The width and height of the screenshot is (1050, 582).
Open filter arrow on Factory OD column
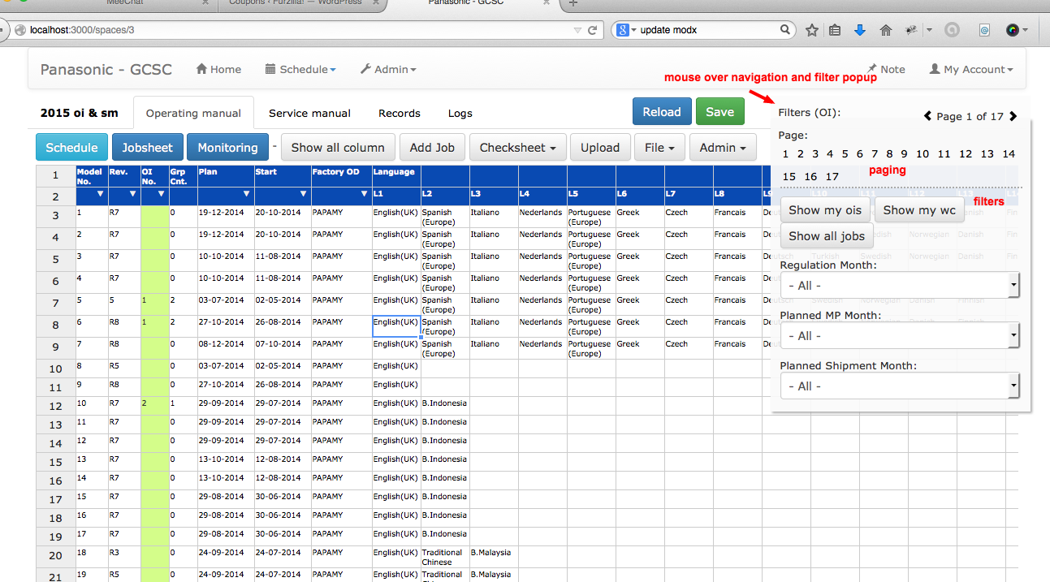click(x=364, y=195)
